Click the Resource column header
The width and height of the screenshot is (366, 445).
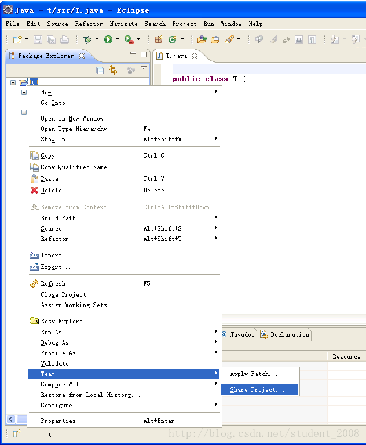click(346, 356)
